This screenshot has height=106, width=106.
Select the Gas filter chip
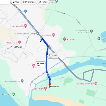pyautogui.click(x=16, y=2)
